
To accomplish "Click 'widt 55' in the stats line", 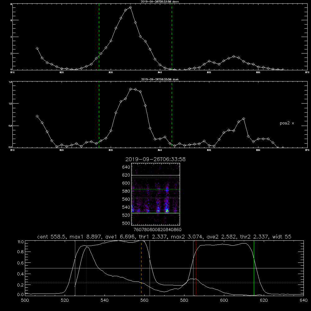I will point(282,237).
